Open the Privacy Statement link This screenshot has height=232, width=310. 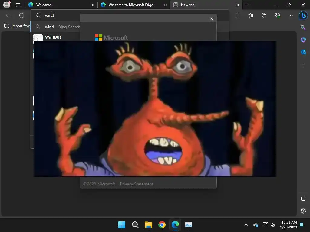coord(137,184)
